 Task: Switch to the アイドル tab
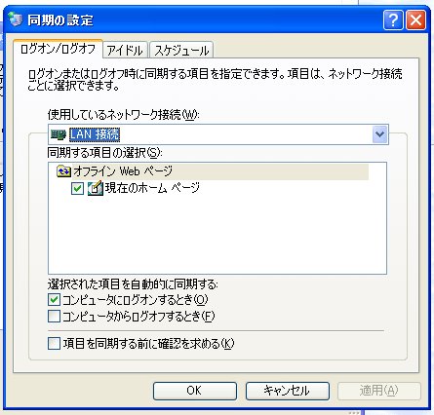coord(125,51)
